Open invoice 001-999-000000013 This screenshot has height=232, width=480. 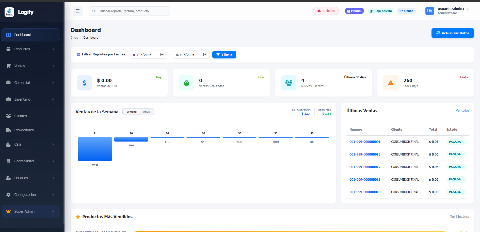coord(365,154)
